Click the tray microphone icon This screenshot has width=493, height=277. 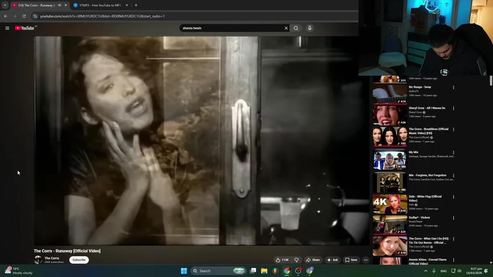pyautogui.click(x=434, y=271)
